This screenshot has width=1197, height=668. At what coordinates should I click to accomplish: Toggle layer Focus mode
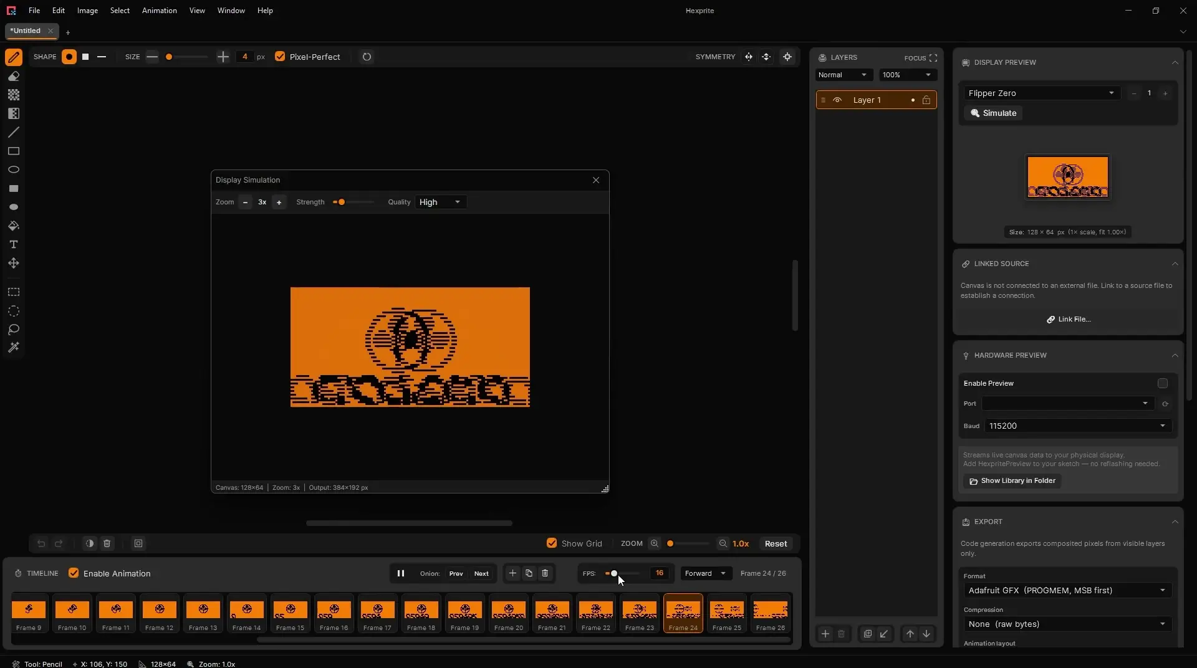tap(921, 58)
